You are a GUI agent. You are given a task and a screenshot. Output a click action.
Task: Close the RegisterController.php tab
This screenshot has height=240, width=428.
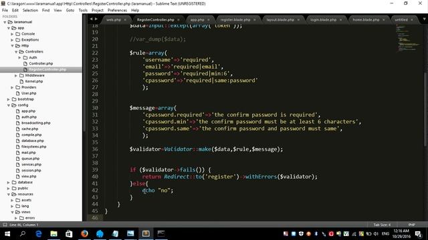click(179, 19)
